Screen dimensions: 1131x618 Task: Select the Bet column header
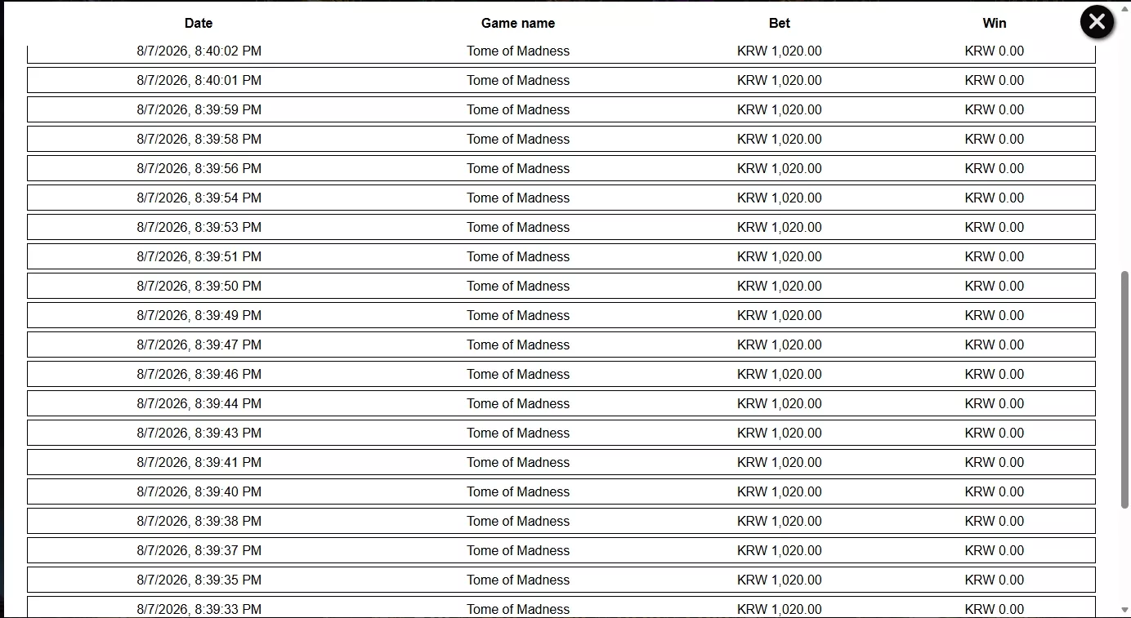(780, 24)
